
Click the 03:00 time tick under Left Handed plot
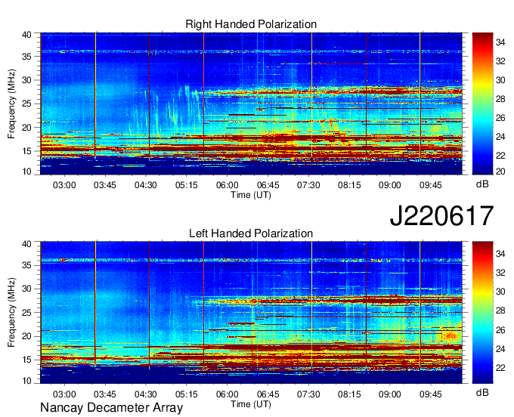tap(64, 394)
